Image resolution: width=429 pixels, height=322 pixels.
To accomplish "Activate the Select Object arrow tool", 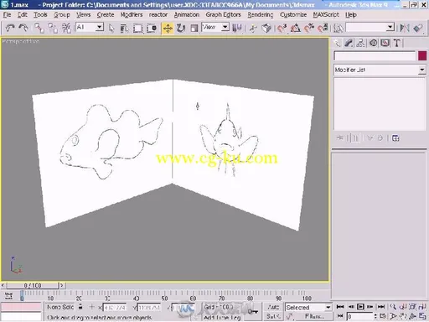I will (x=111, y=29).
